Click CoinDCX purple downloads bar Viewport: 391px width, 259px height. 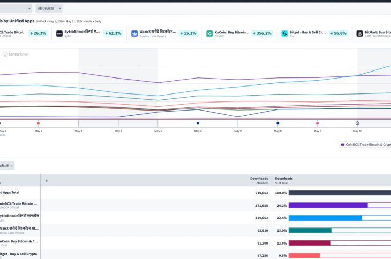point(328,205)
